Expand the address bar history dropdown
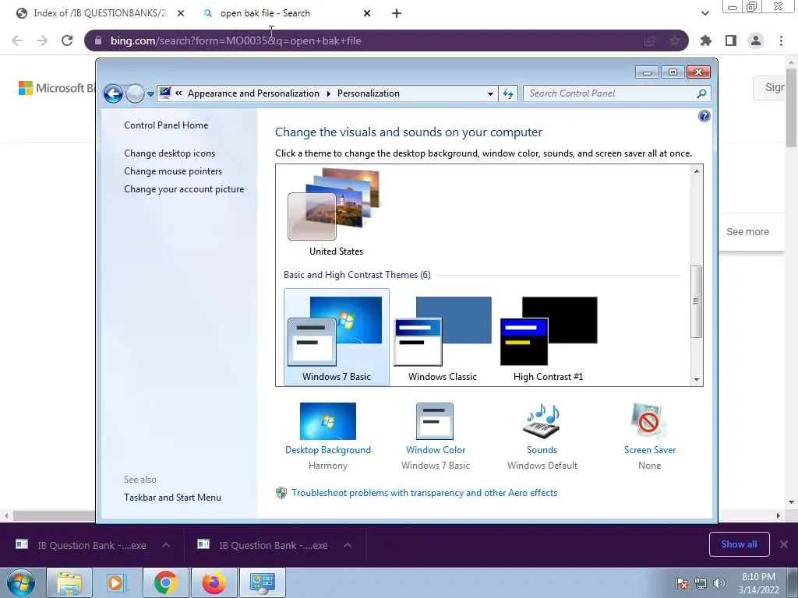 click(490, 93)
